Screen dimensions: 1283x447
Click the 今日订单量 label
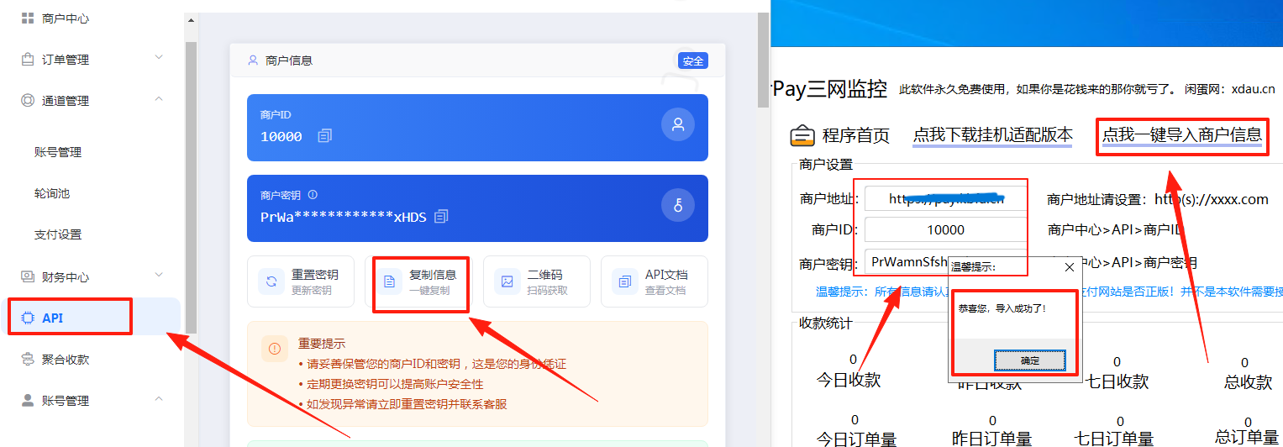click(x=857, y=439)
